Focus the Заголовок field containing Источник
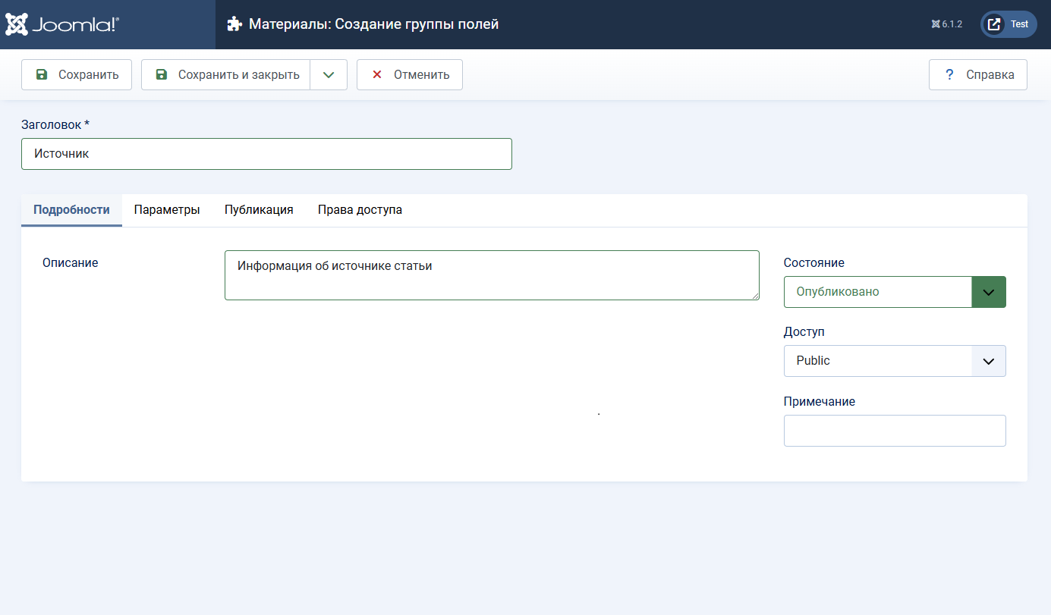The image size is (1051, 615). pos(266,154)
